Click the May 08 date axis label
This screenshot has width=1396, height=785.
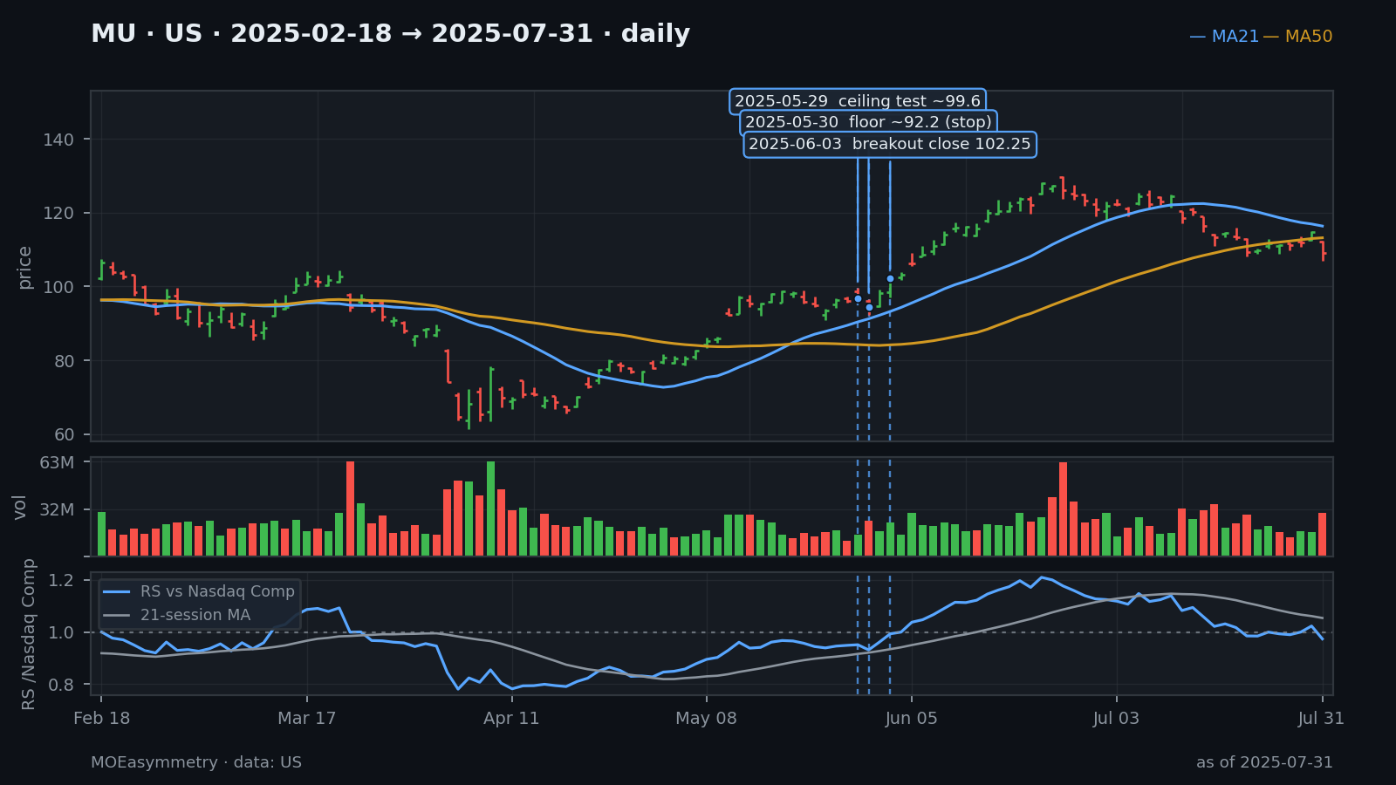point(706,719)
